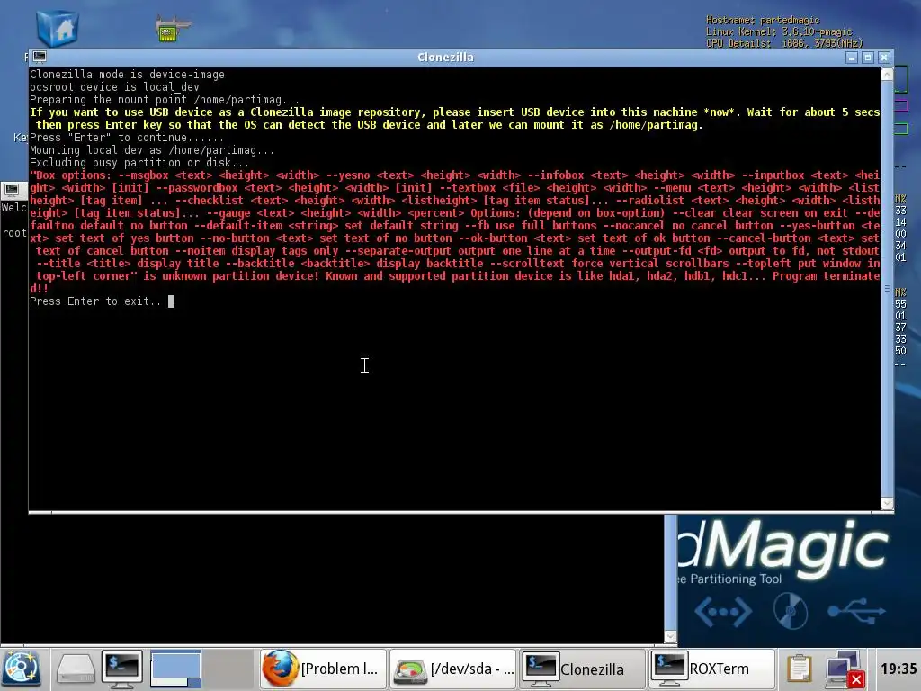
Task: Click 'Excluding busy partition or disk...' line
Action: click(x=139, y=163)
